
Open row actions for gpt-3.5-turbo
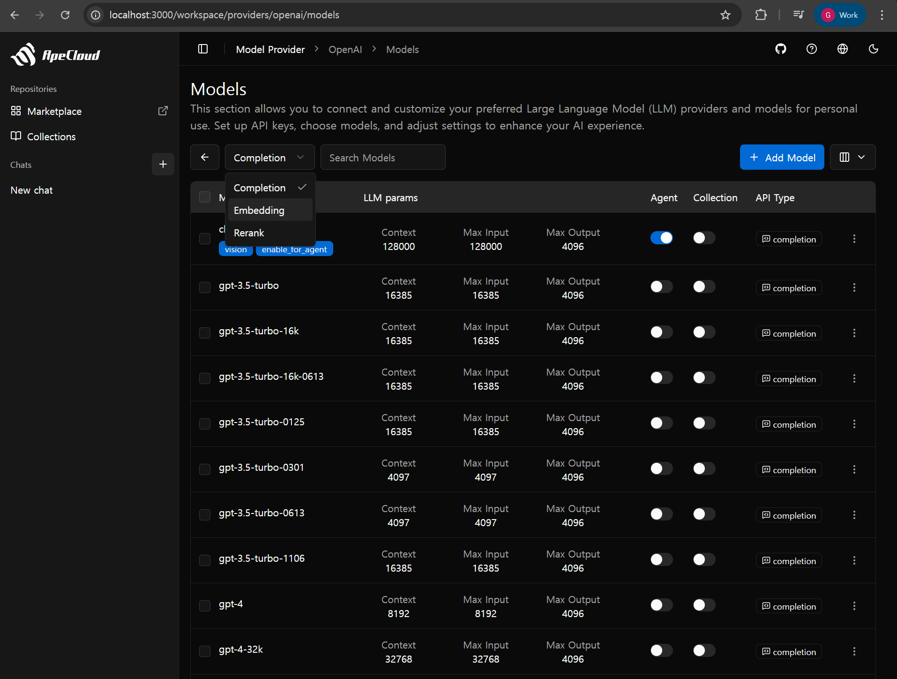pos(854,287)
